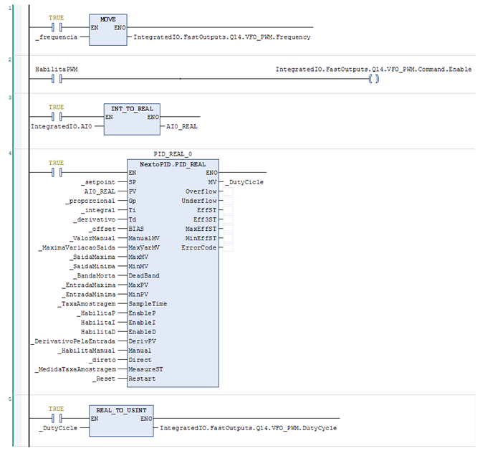Click the Command.Enable output coil

point(373,78)
